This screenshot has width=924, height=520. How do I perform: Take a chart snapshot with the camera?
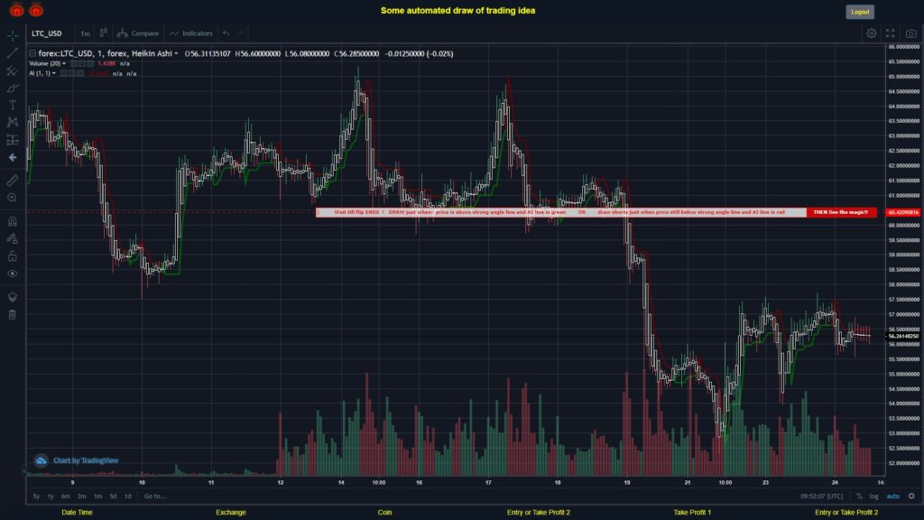coord(911,33)
